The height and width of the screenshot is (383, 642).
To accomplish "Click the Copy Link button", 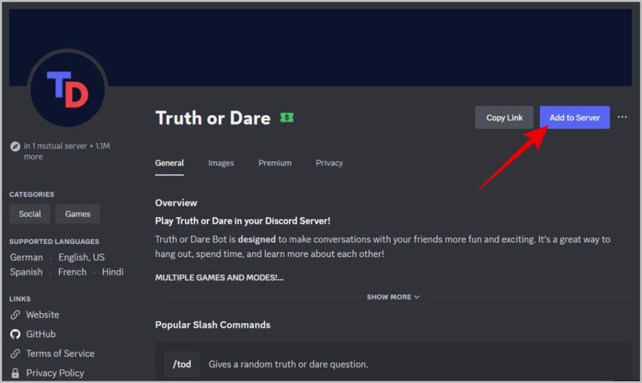I will pos(504,118).
